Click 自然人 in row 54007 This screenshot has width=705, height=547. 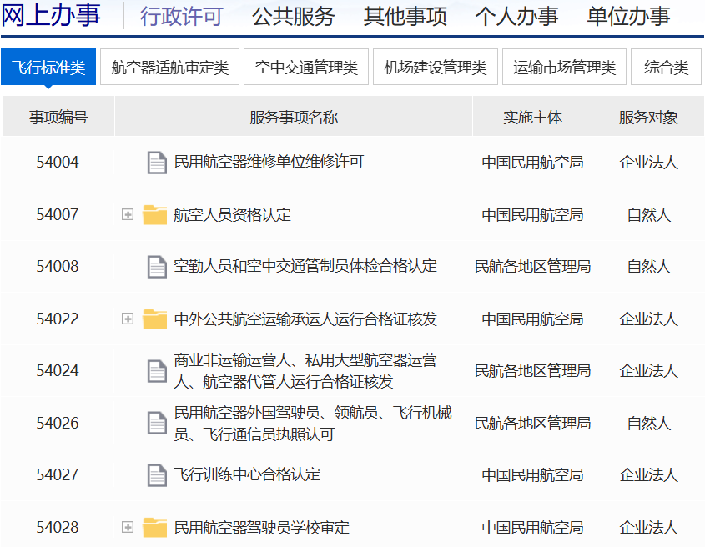click(648, 214)
